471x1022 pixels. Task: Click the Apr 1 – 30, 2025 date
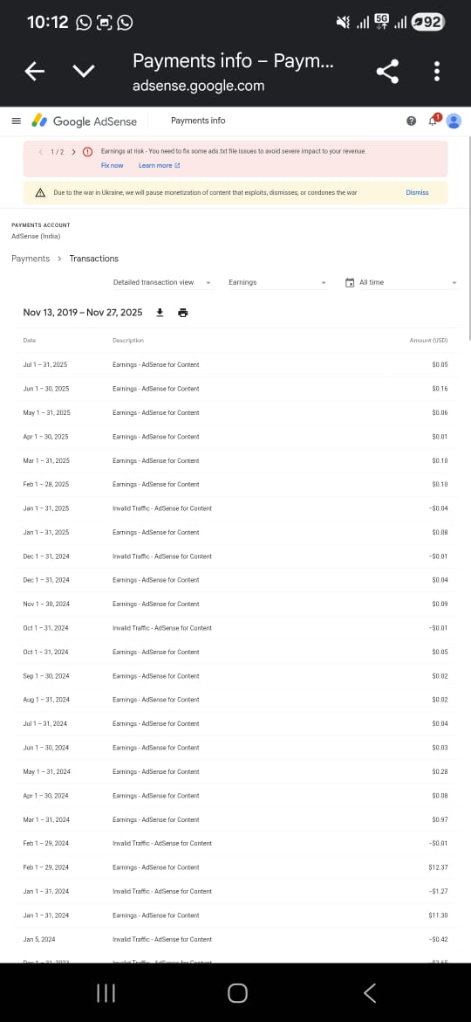45,437
